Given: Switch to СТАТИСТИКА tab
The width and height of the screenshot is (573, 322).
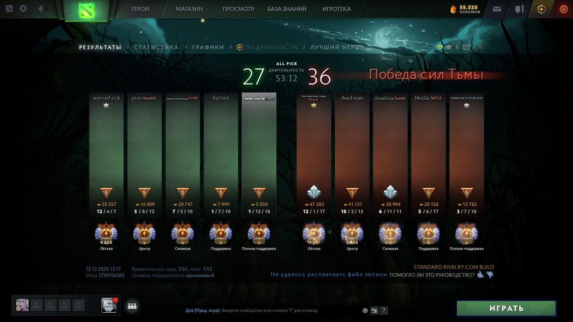Looking at the screenshot, I should pyautogui.click(x=156, y=47).
